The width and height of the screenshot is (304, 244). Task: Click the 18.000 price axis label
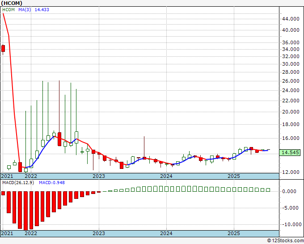291,124
